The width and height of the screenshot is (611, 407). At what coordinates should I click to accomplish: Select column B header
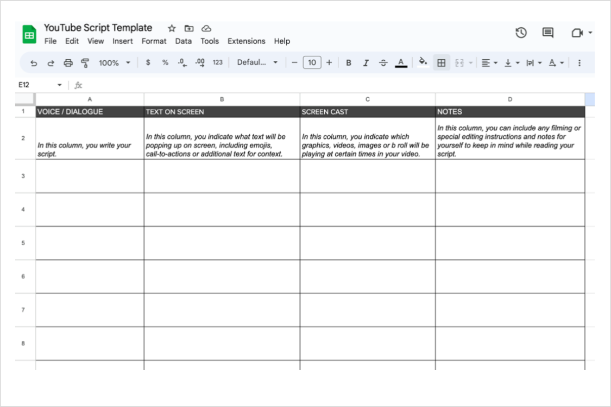(x=222, y=99)
